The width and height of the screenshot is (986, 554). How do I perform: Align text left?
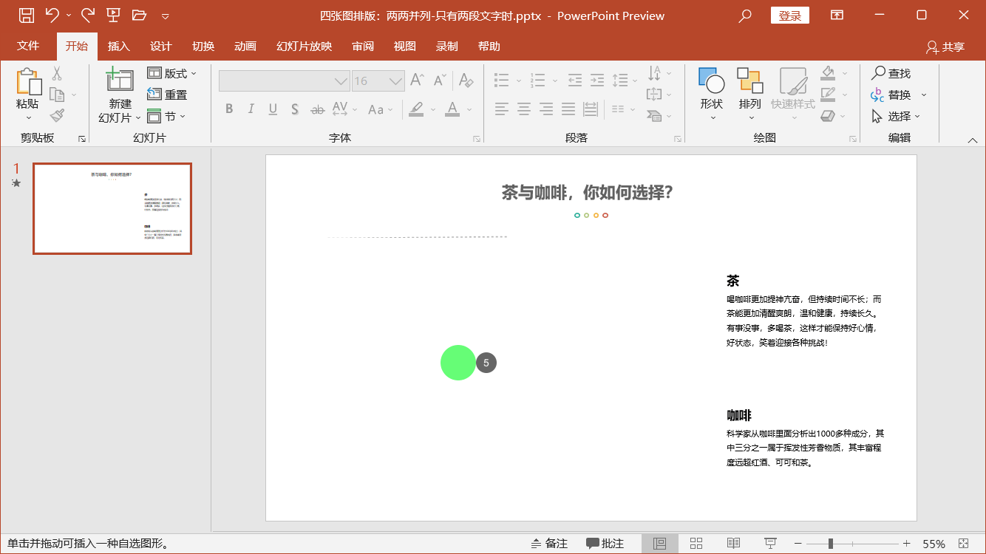502,109
